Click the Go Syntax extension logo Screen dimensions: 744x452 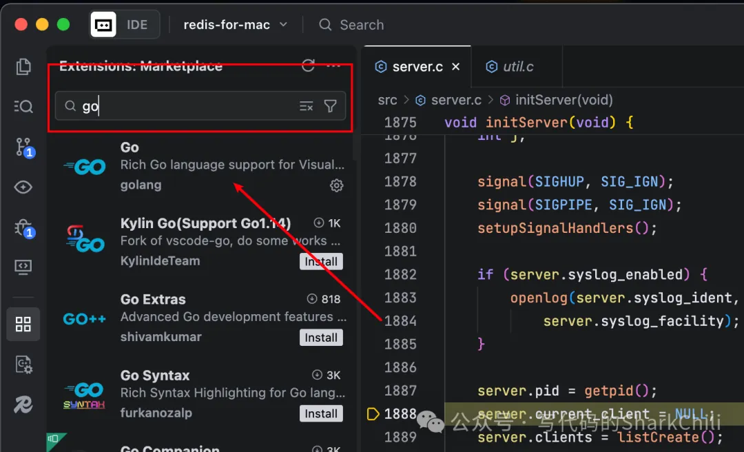(85, 396)
